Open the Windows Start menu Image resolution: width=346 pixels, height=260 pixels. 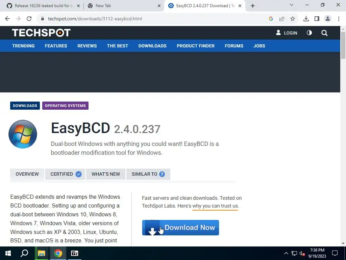pos(8,253)
